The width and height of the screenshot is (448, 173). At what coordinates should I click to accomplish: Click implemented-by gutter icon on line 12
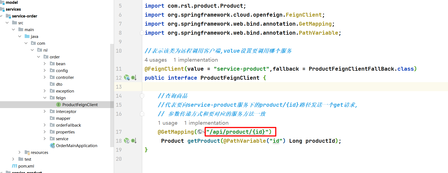pos(134,78)
